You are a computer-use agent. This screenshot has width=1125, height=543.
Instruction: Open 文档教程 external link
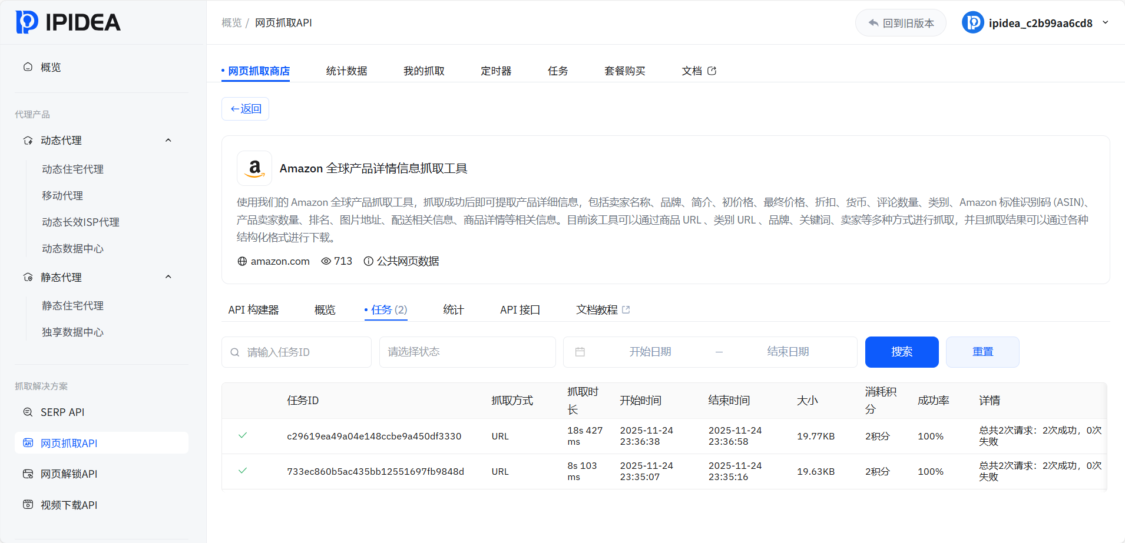(x=603, y=310)
